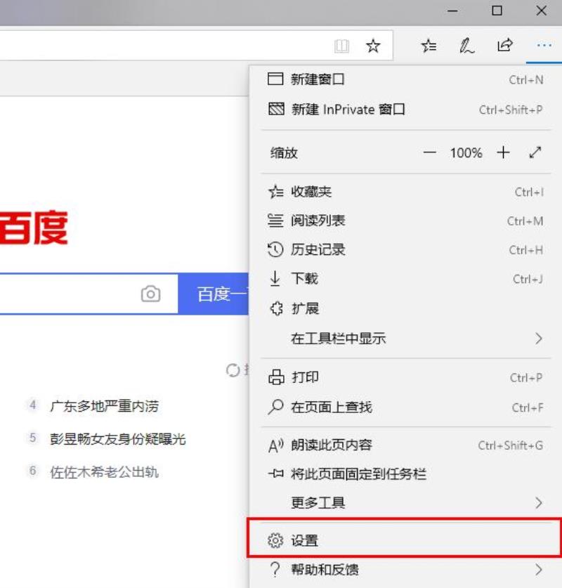Click the InPrivate window icon
Viewport: 562px width, 588px height.
pos(276,109)
